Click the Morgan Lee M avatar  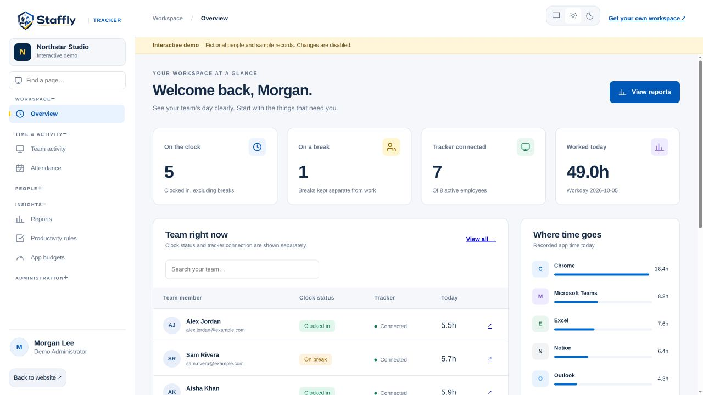(19, 347)
